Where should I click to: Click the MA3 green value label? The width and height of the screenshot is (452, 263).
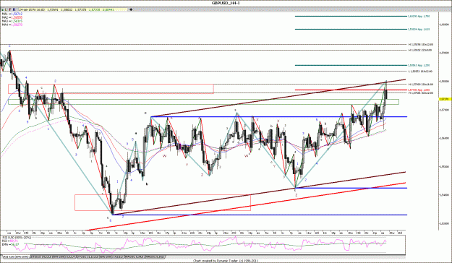pos(17,22)
